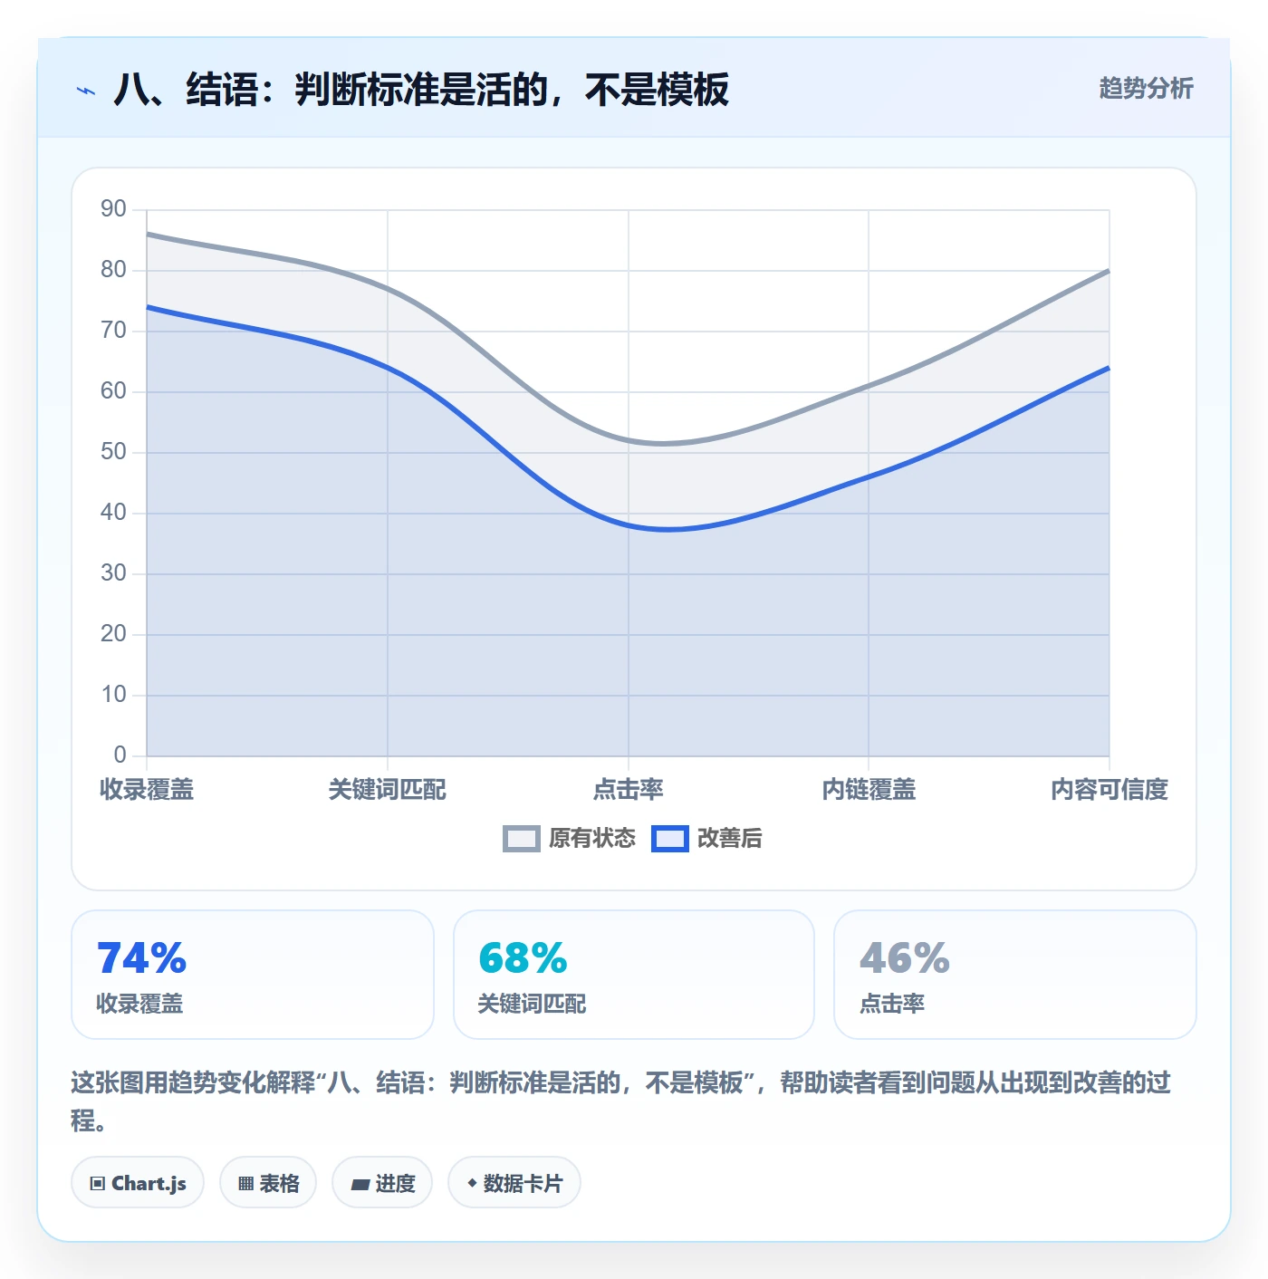Screen dimensions: 1268x1279
Task: Click the 改善后 legend label
Action: point(730,839)
